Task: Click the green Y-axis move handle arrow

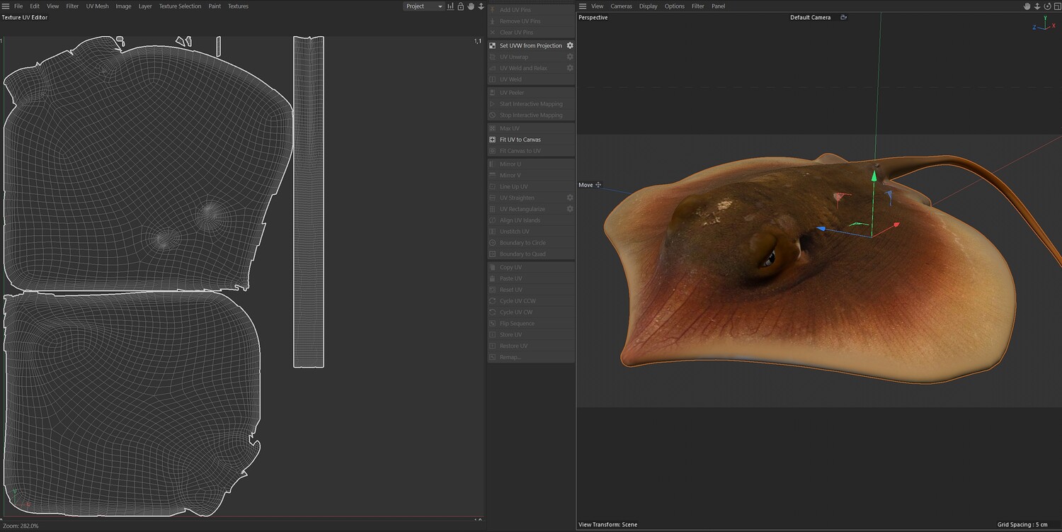Action: tap(874, 176)
